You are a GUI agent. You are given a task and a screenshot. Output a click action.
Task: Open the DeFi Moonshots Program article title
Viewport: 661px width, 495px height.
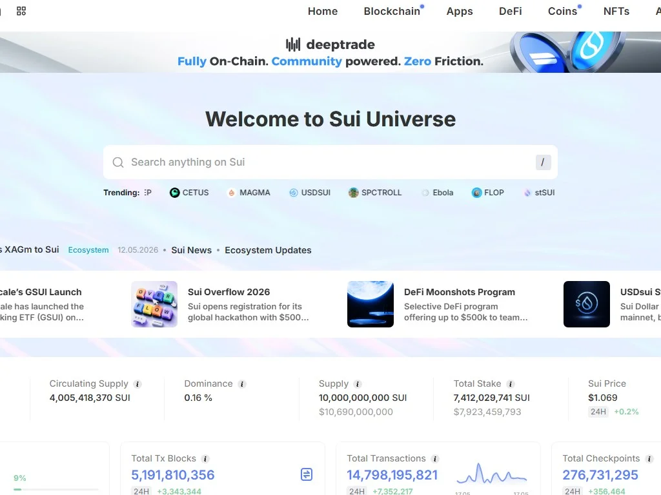(x=460, y=292)
